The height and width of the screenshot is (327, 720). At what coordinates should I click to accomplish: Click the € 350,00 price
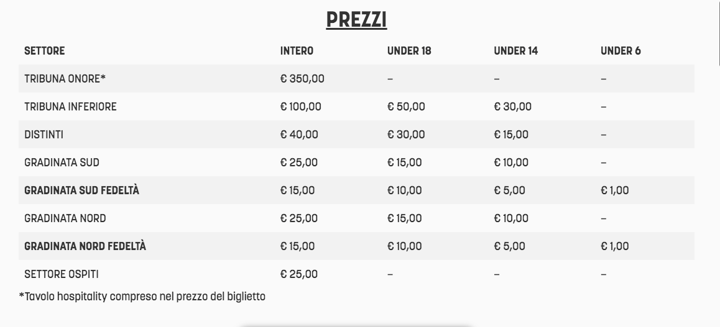[302, 79]
